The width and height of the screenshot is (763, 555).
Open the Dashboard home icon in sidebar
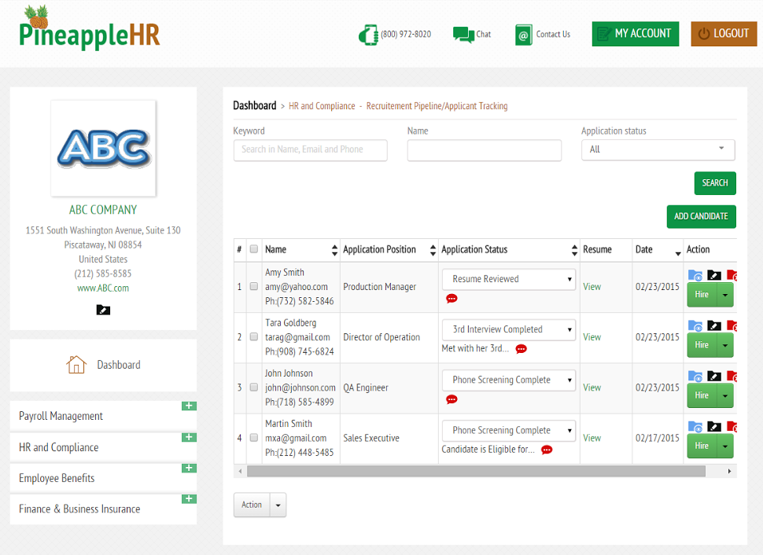[x=76, y=364]
